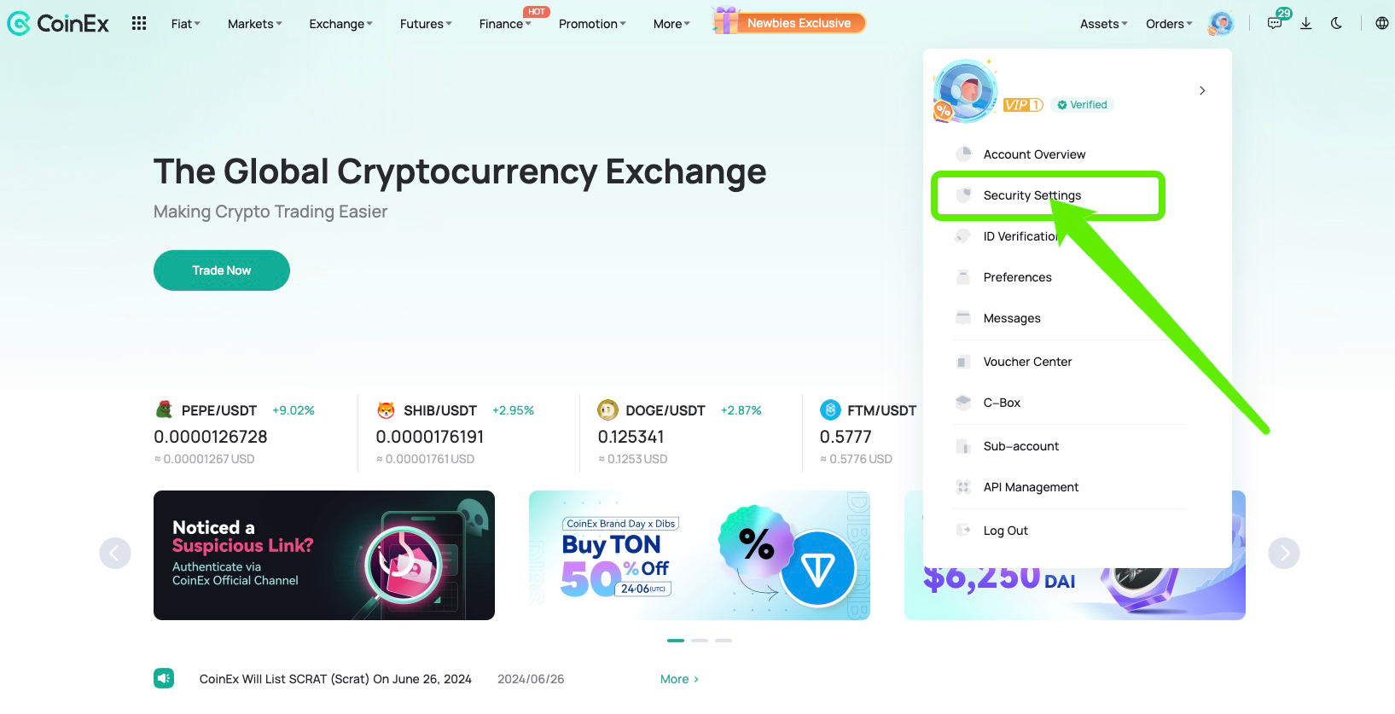Click the Trade Now button
This screenshot has height=714, width=1395.
(x=222, y=270)
